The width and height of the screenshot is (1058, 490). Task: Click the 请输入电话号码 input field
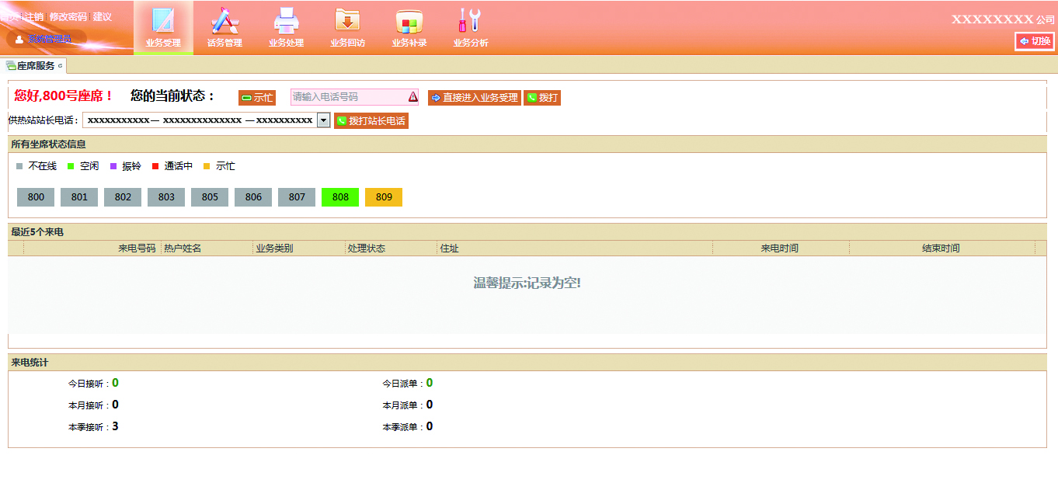click(x=348, y=97)
